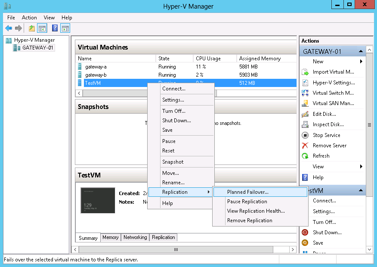Sort VMs by Assigned Memory column header

[266, 59]
